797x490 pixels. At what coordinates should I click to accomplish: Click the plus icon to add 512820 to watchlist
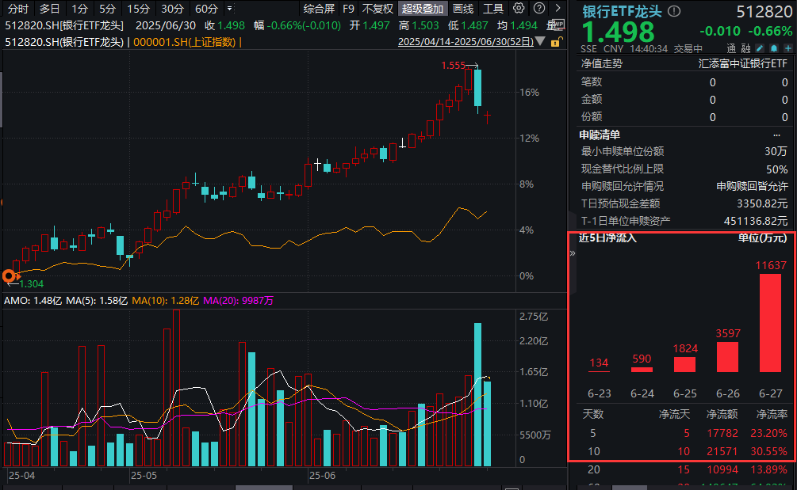tap(787, 48)
